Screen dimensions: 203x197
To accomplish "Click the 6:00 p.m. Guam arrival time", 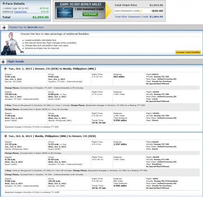I will click(54, 94).
